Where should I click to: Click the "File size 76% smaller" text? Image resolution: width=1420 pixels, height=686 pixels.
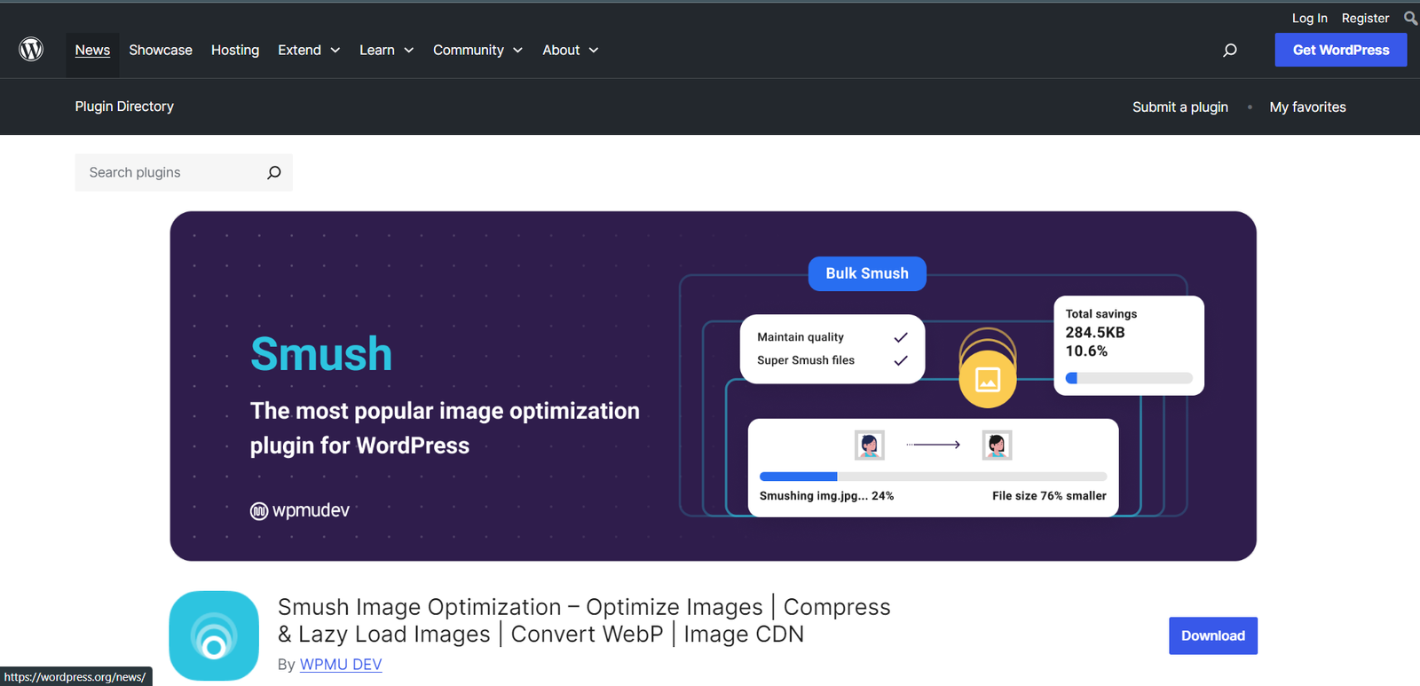(1049, 496)
